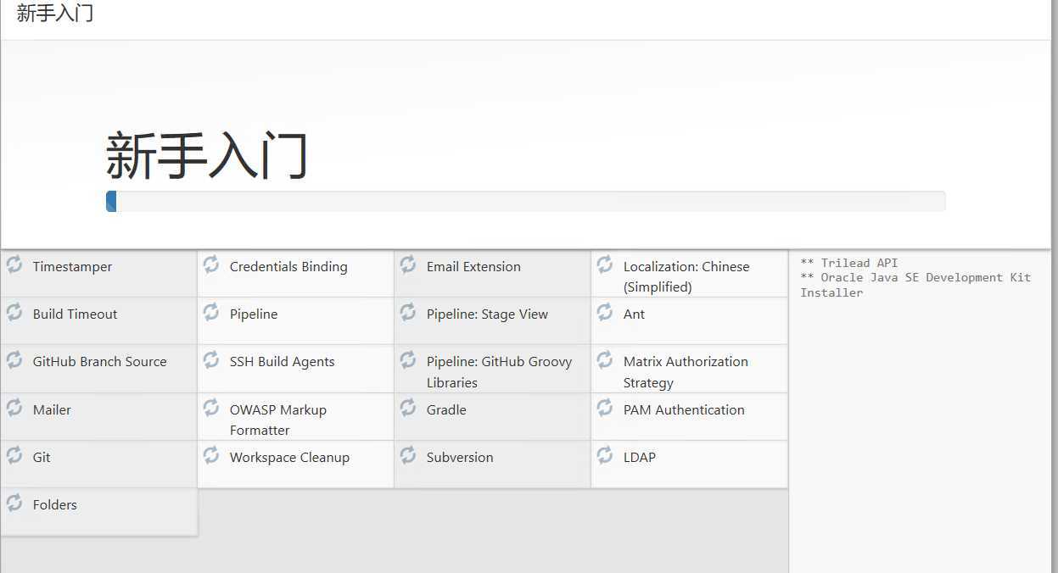Image resolution: width=1058 pixels, height=573 pixels.
Task: Click the Credentials Binding plugin label
Action: (288, 267)
